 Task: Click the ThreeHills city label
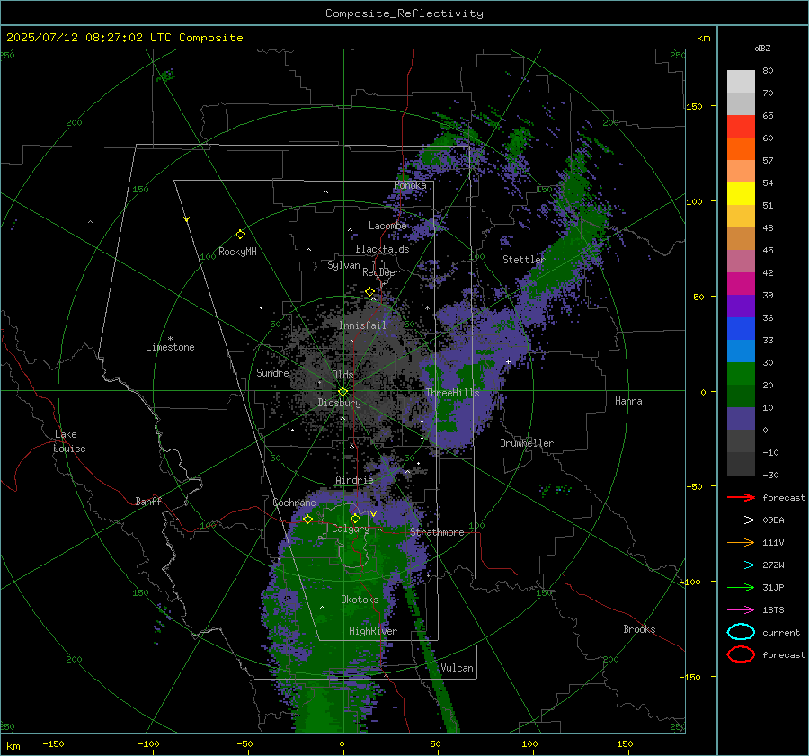pyautogui.click(x=452, y=393)
